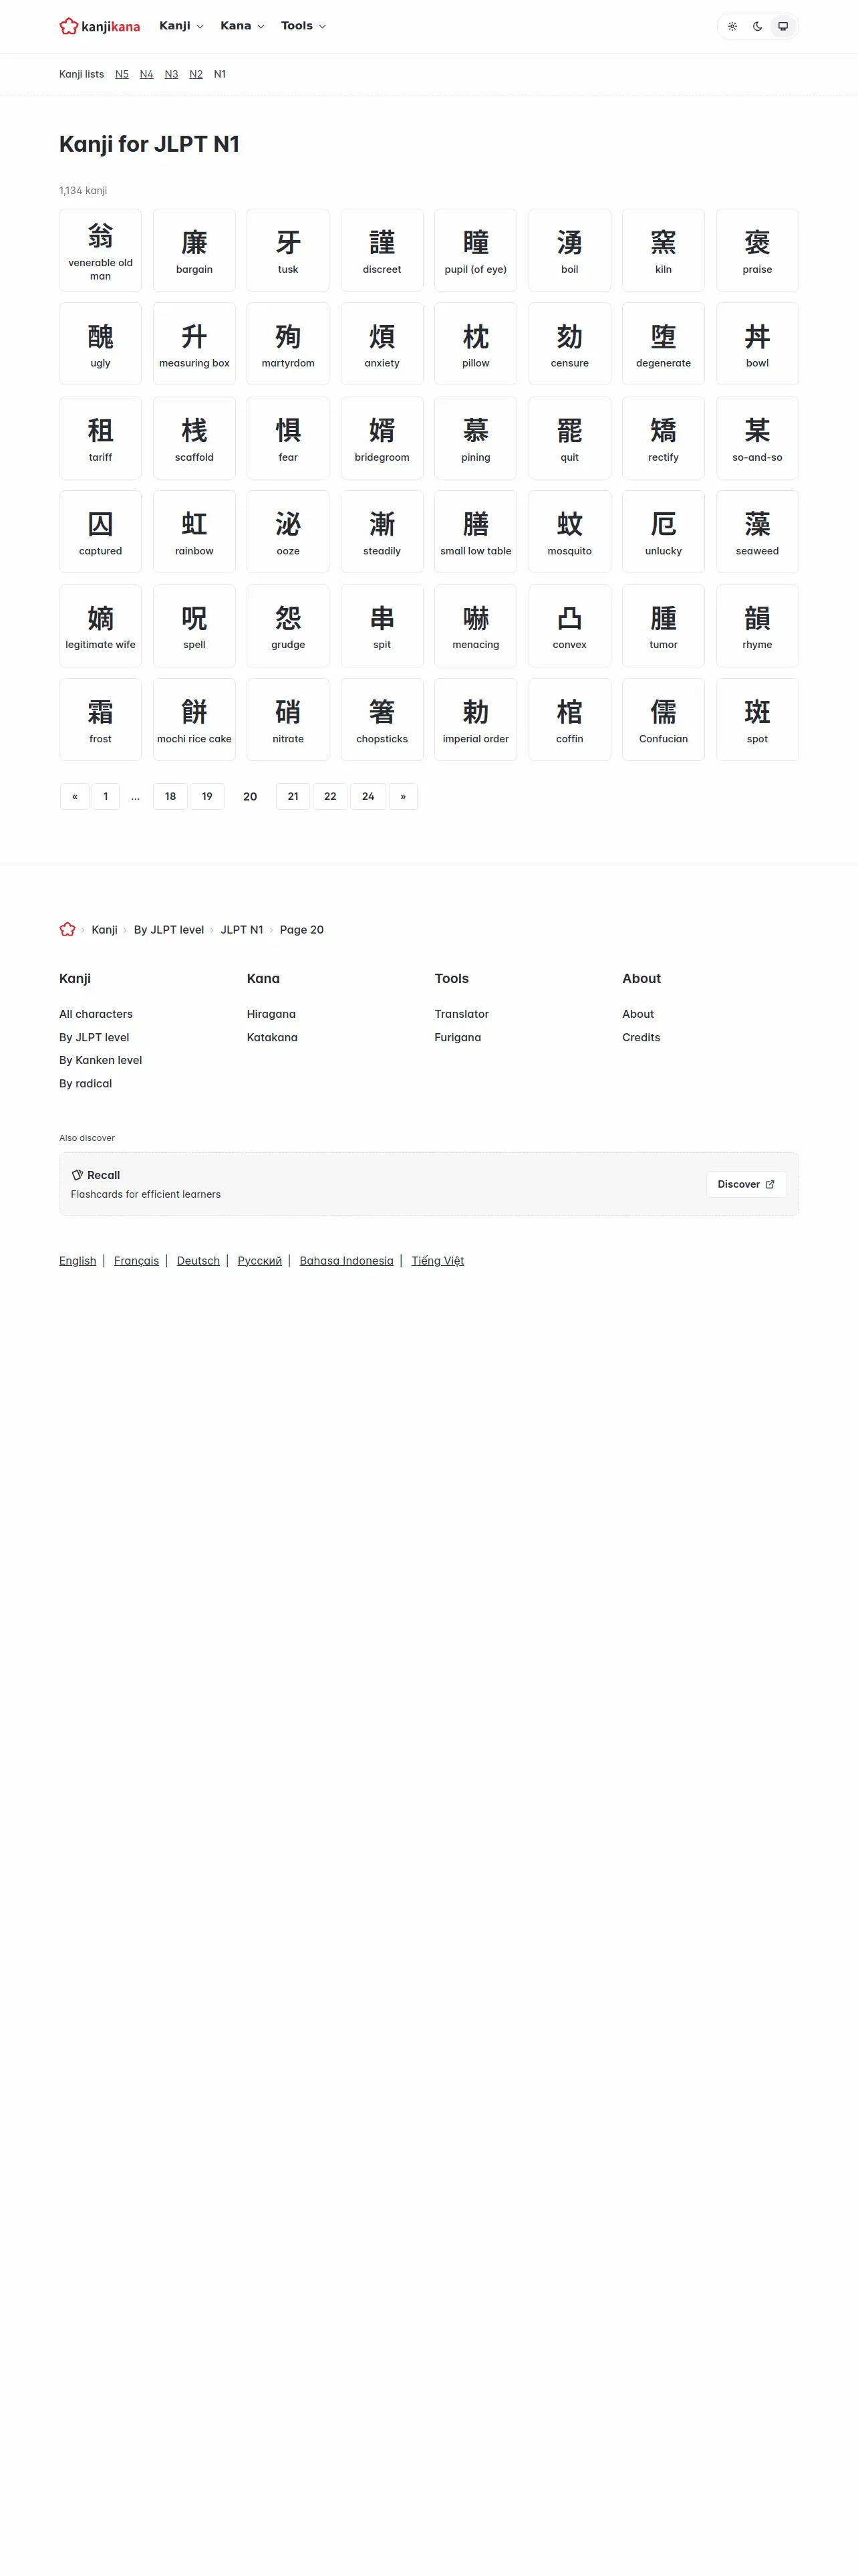Open the 'bargain' kanji card
Screen dimensions: 858x2576
[x=194, y=250]
